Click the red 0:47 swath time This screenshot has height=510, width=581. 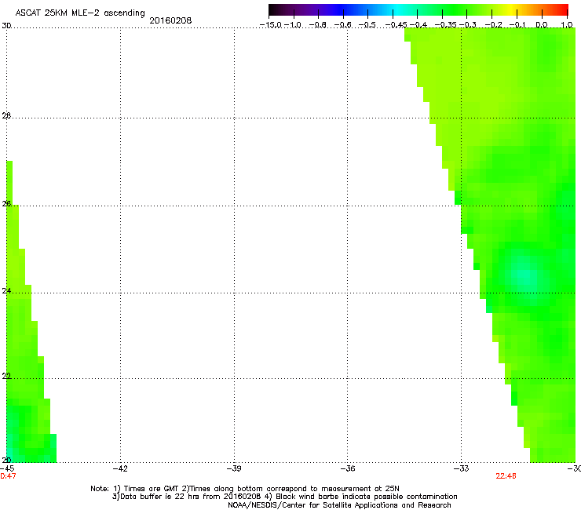point(8,476)
